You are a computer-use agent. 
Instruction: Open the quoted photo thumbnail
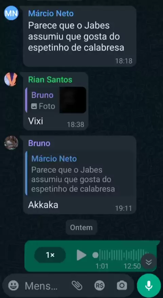click(73, 100)
